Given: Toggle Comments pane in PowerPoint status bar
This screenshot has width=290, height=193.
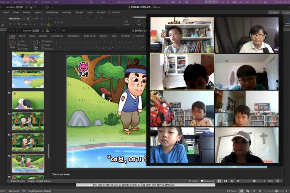Looking at the screenshot, I should pyautogui.click(x=208, y=181).
